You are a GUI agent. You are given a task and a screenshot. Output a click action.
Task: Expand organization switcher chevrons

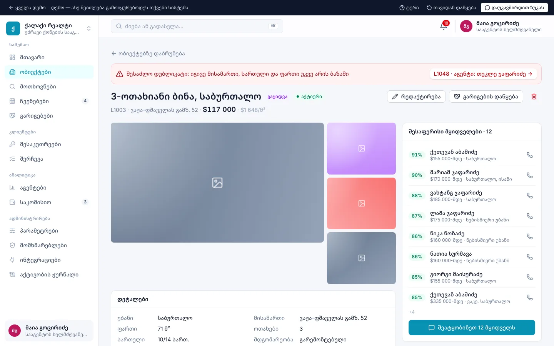coord(89,28)
